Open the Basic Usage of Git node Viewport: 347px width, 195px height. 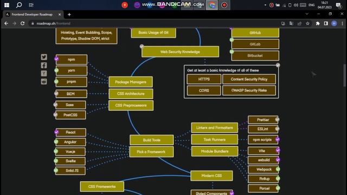coord(153,32)
